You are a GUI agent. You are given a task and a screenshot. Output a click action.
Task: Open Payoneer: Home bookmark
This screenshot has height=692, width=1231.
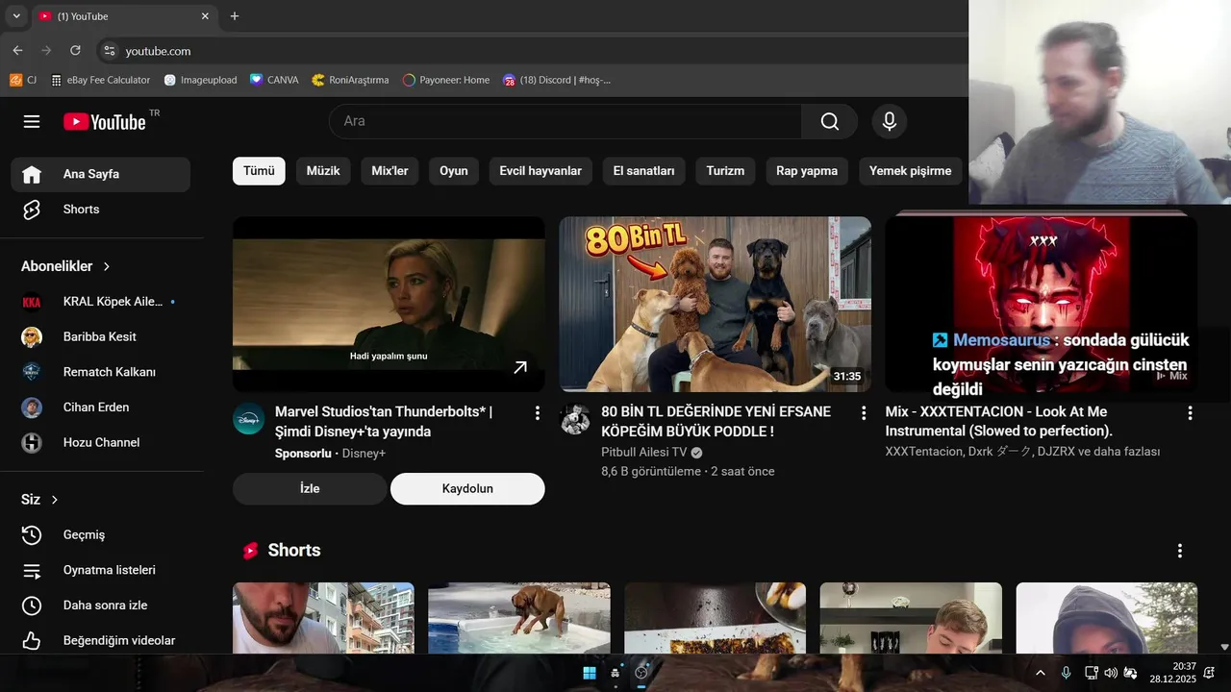pos(446,80)
